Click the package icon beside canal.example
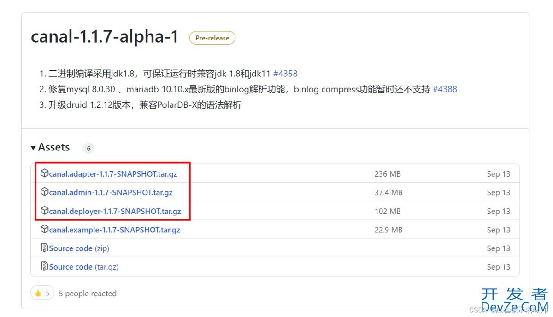 (45, 229)
